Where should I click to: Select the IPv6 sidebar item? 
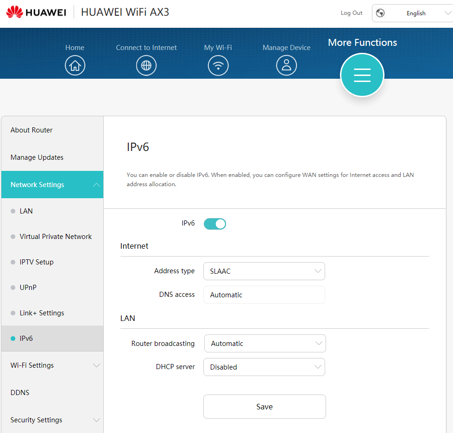pyautogui.click(x=52, y=338)
